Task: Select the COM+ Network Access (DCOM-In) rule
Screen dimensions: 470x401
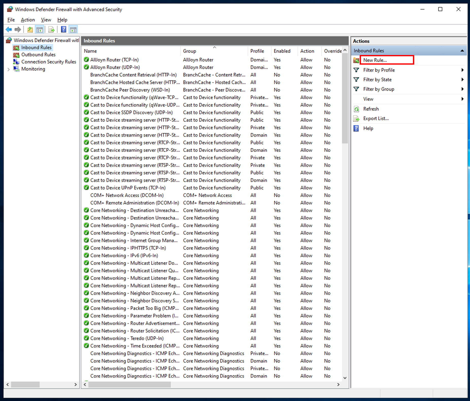Action: point(127,195)
